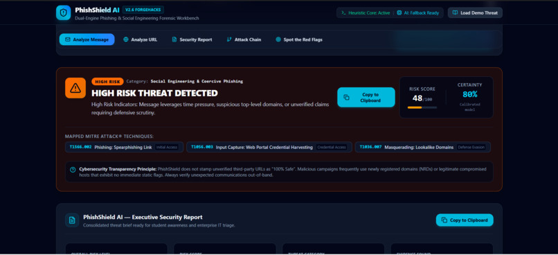This screenshot has height=255, width=558.
Task: Select the T1566.002 Spearphishing Link technique chip
Action: pyautogui.click(x=124, y=147)
